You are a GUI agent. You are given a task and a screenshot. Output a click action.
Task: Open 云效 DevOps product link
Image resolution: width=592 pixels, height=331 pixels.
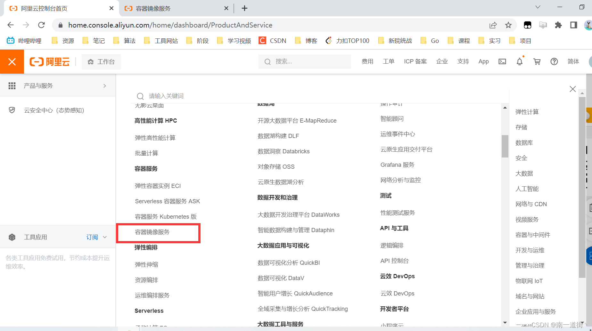(x=397, y=294)
